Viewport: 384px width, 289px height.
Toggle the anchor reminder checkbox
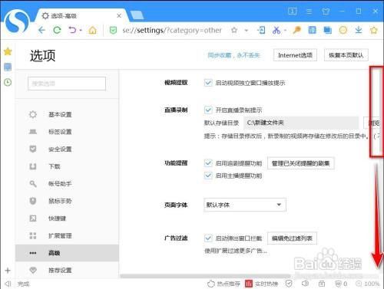[x=208, y=176]
